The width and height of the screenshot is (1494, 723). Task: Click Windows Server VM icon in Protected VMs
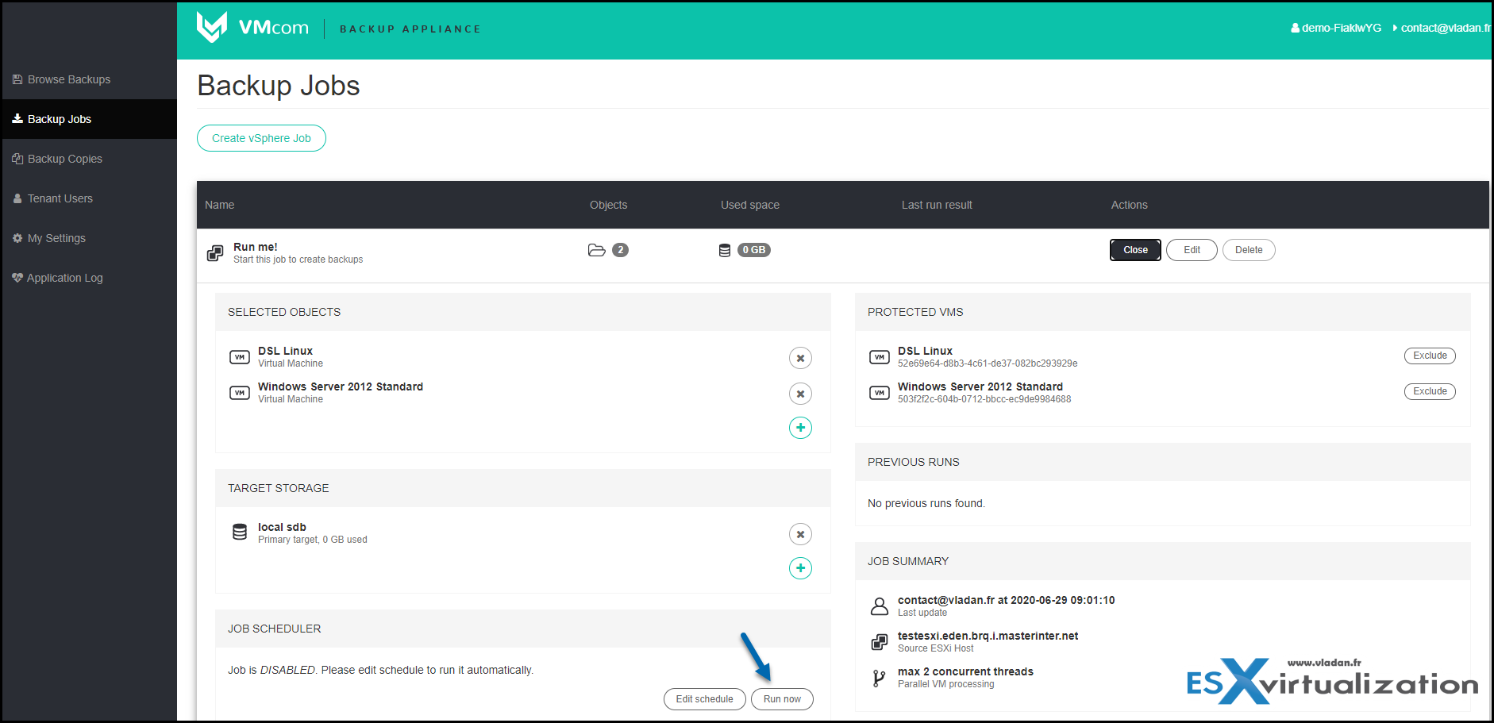tap(879, 393)
